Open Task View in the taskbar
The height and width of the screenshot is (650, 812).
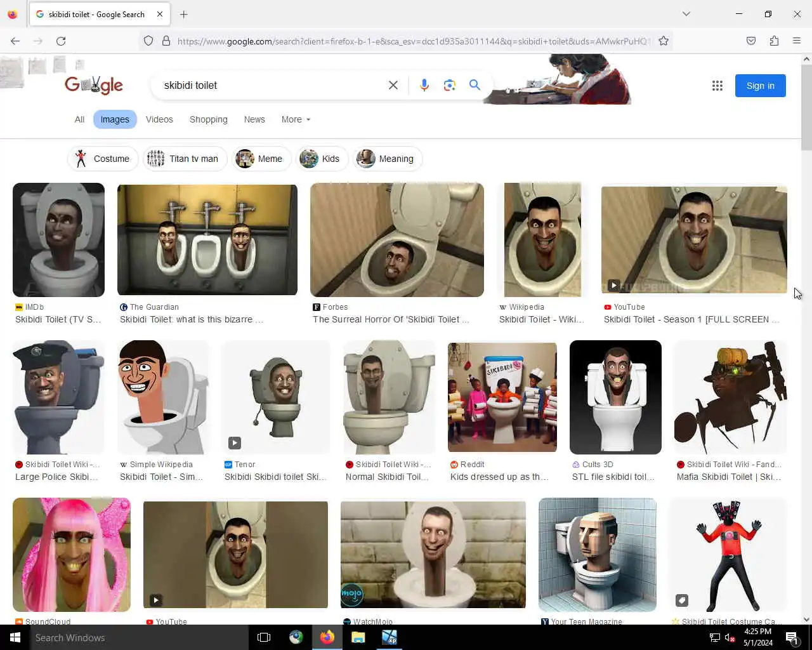coord(264,637)
